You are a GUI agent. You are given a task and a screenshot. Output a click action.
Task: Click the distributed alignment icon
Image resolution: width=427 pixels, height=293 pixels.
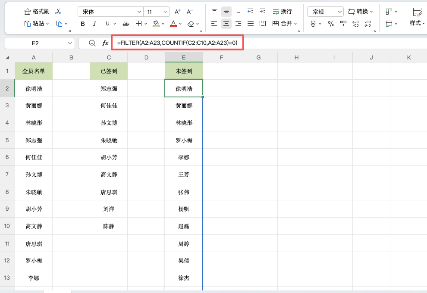point(263,24)
